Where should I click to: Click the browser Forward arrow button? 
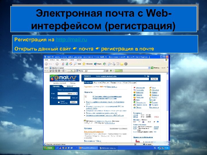(x=57, y=64)
